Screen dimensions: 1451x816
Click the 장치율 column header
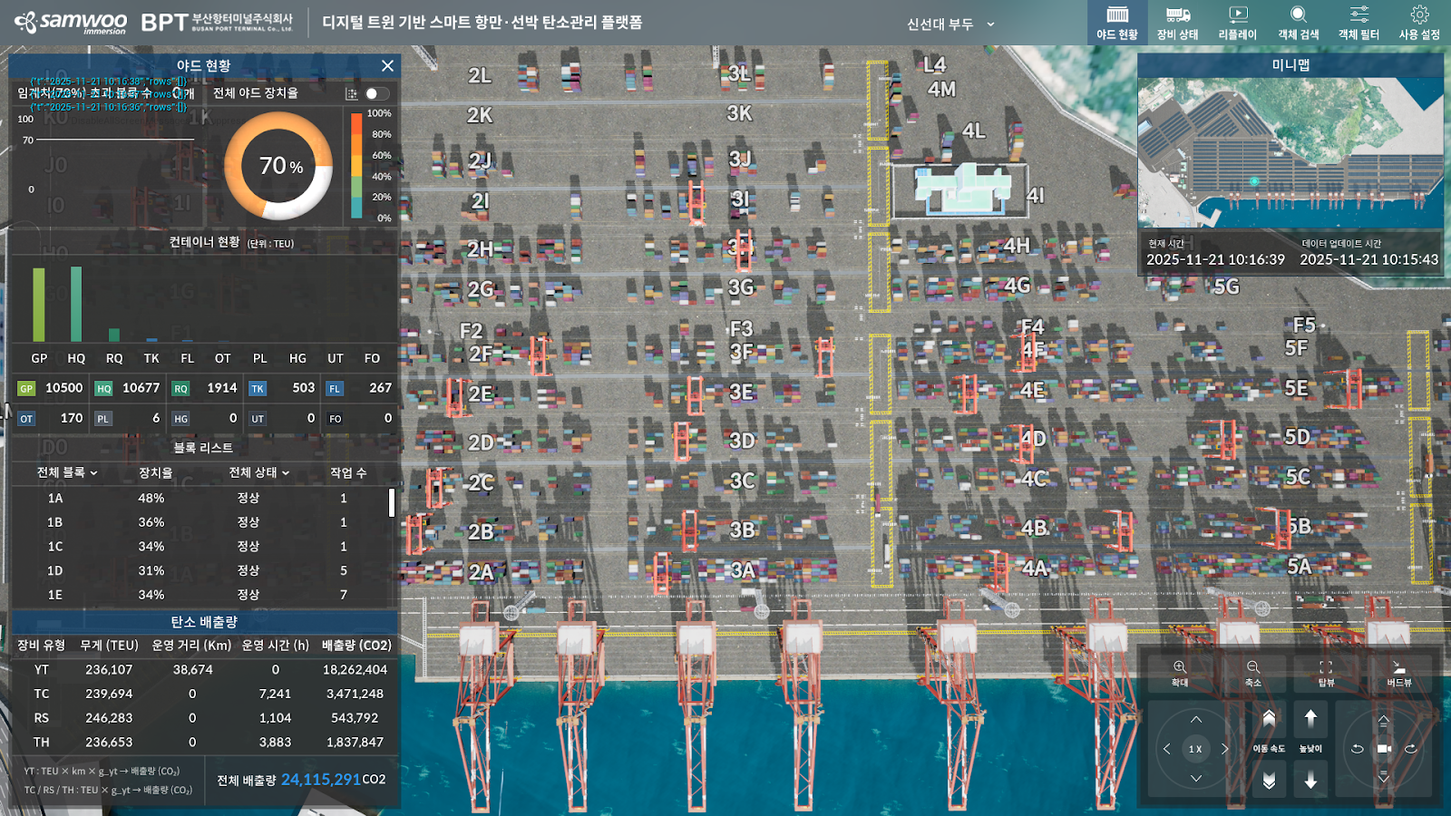pos(155,472)
